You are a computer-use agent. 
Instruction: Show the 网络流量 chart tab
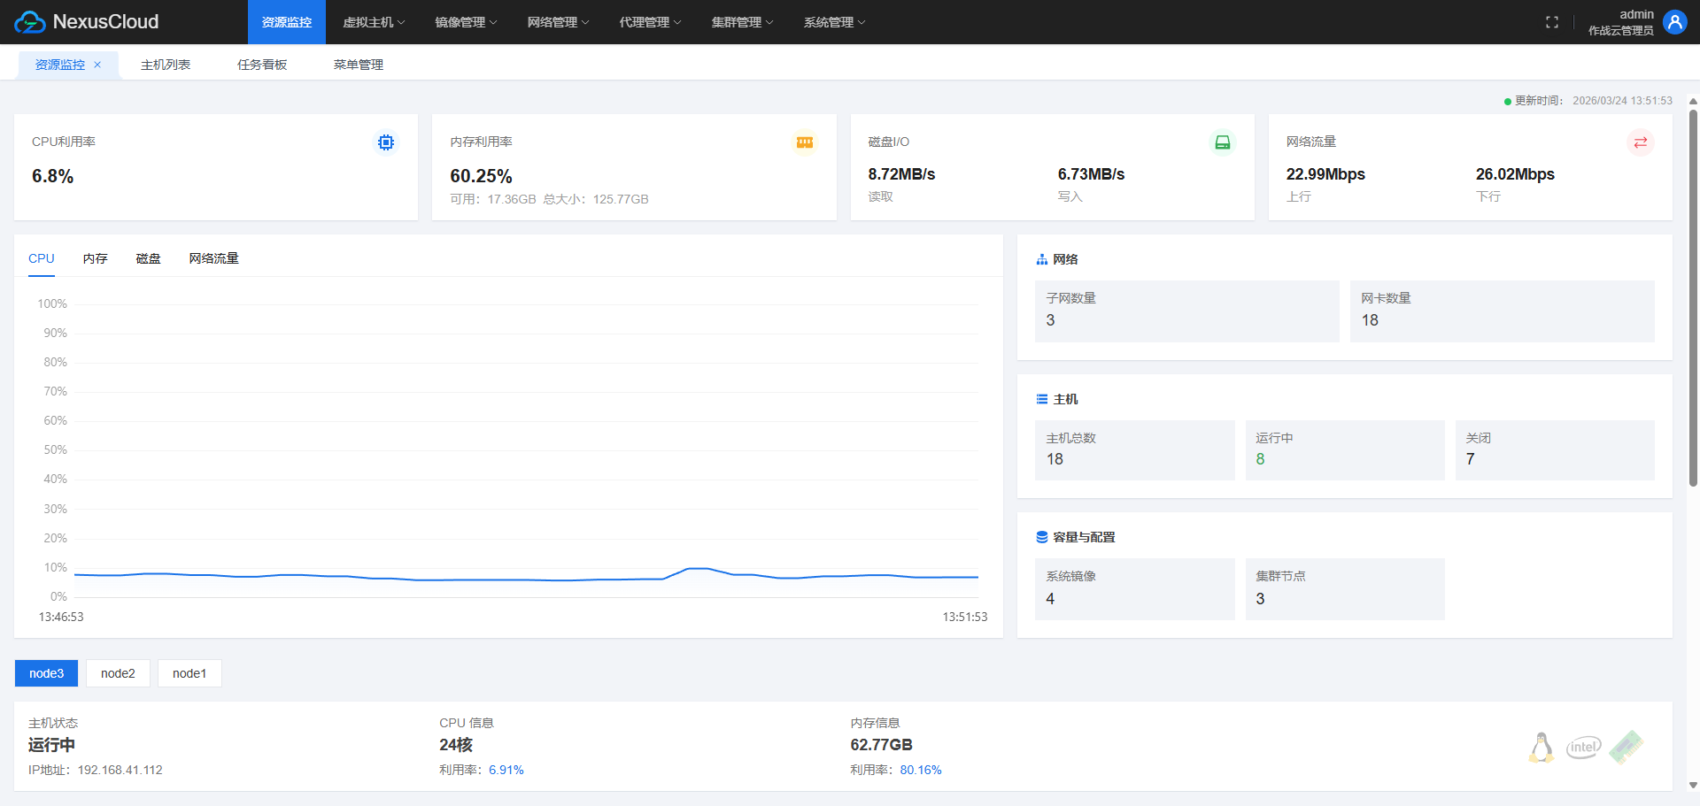click(213, 258)
